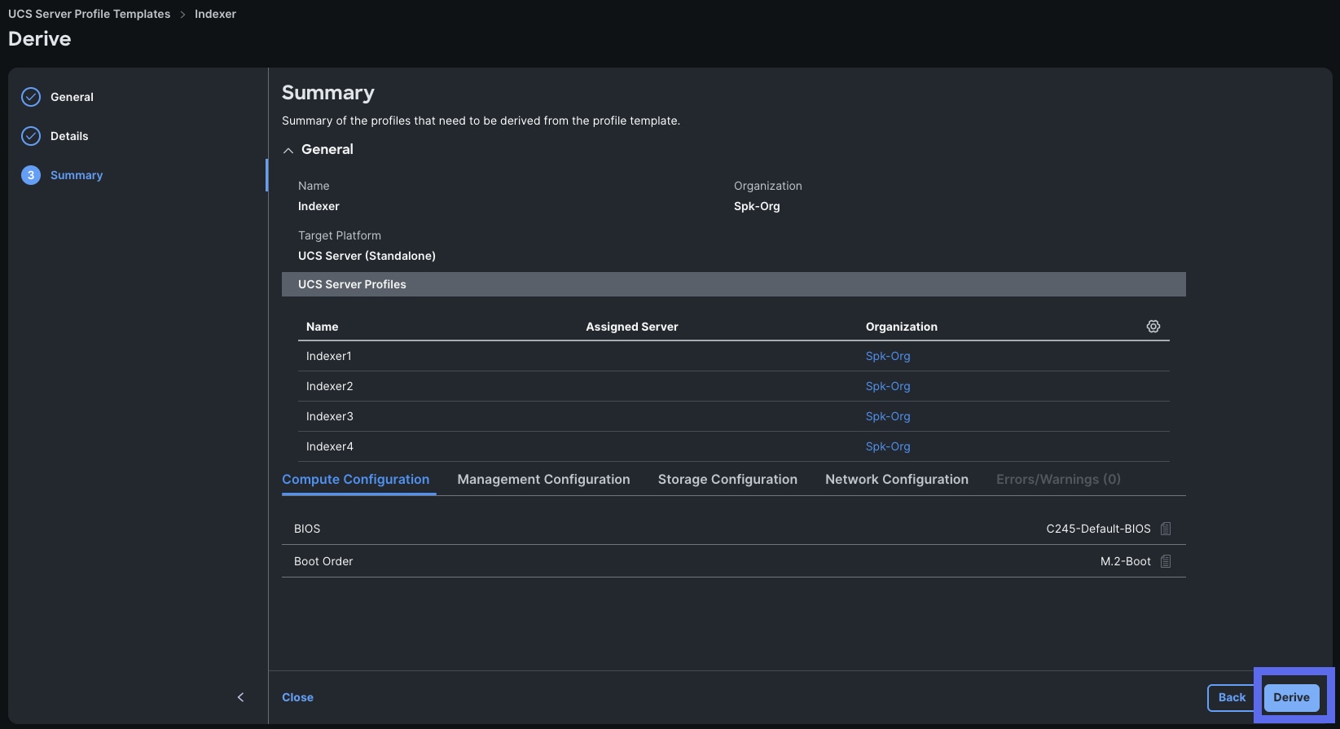1340x729 pixels.
Task: View M.2-Boot policy details icon
Action: coord(1166,561)
